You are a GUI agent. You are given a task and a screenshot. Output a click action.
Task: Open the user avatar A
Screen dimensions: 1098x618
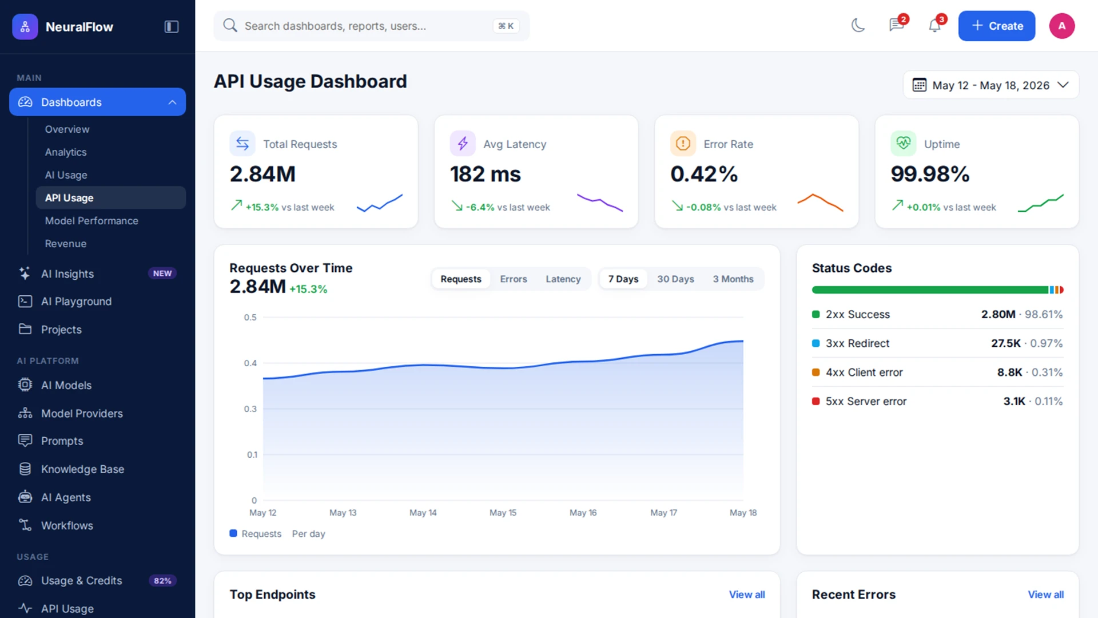(x=1062, y=26)
